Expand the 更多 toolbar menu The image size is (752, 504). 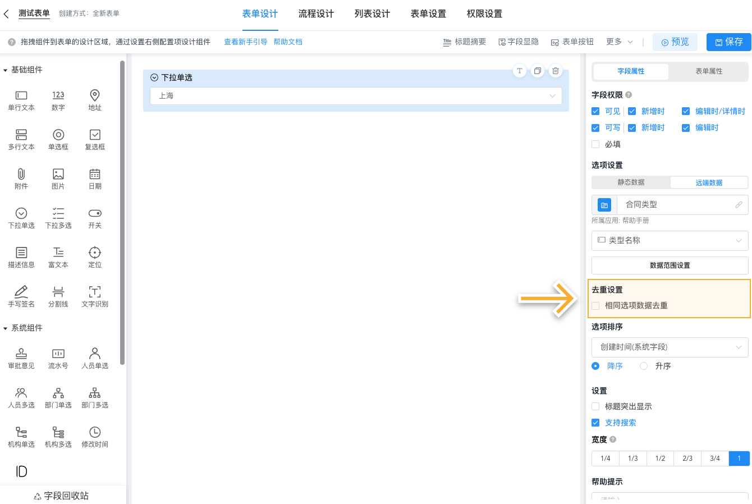[x=614, y=41]
